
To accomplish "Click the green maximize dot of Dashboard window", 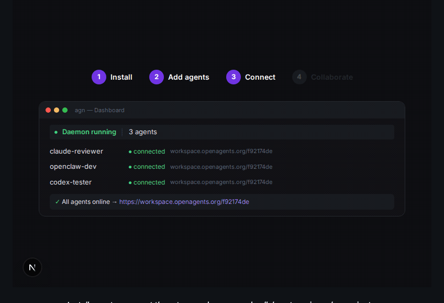I will (65, 110).
